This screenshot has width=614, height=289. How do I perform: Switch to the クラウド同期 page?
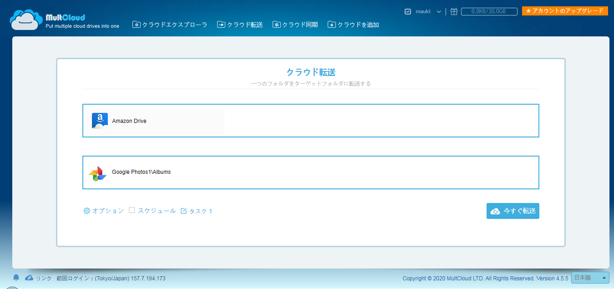(295, 25)
